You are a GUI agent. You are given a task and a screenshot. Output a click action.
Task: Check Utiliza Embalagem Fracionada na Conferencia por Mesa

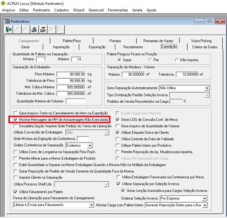click(118, 177)
